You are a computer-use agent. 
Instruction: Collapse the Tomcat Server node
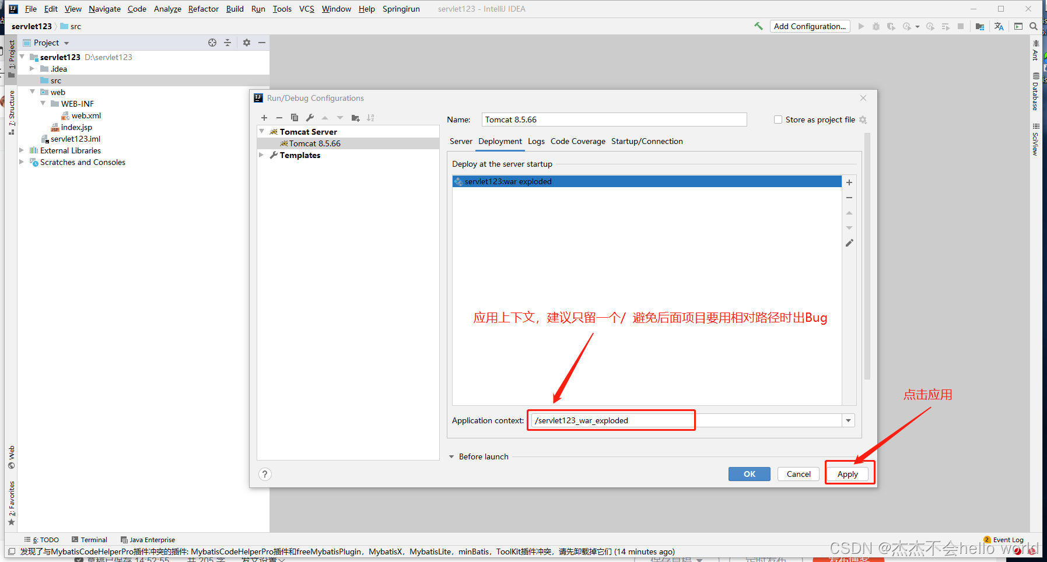point(262,132)
